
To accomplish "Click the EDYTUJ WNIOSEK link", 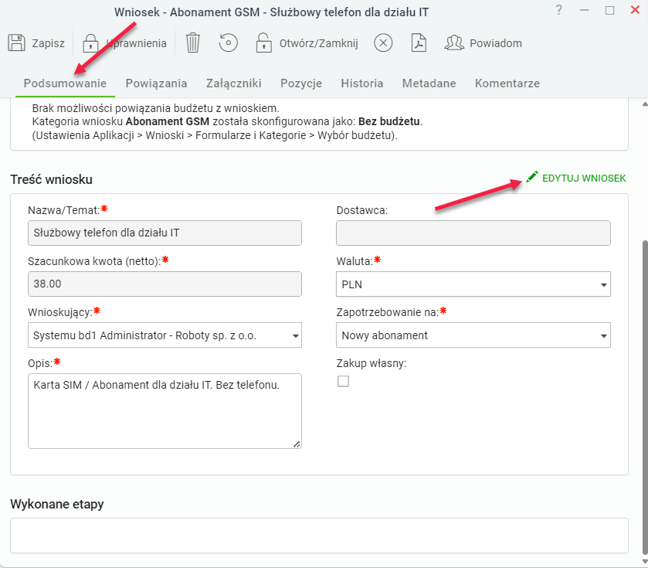I will [x=584, y=179].
